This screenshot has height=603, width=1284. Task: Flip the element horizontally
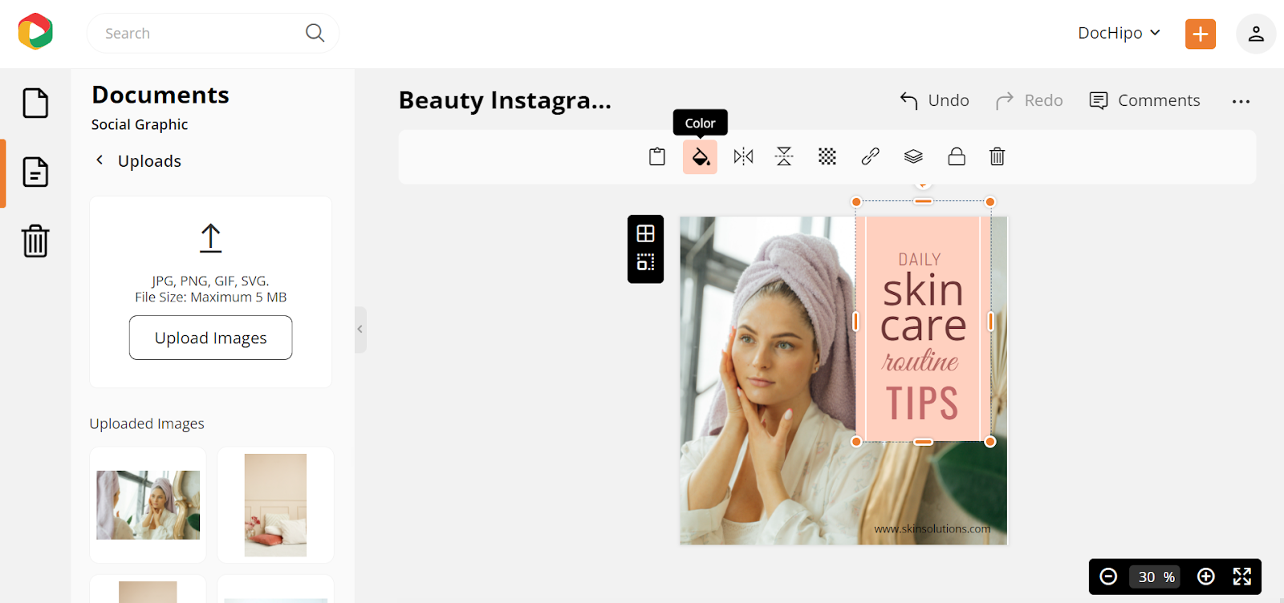pyautogui.click(x=743, y=156)
